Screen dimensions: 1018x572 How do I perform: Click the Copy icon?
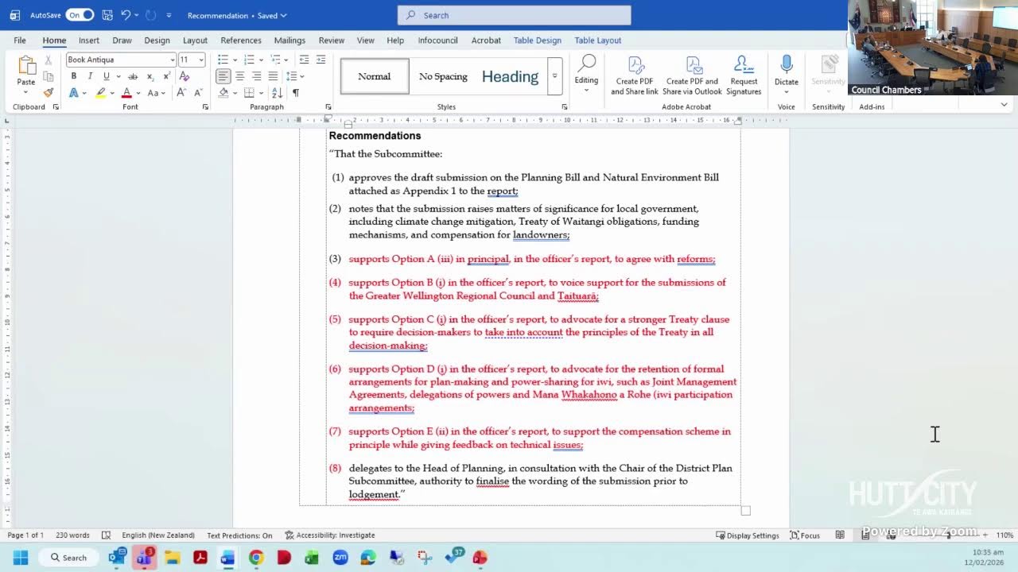pos(49,76)
